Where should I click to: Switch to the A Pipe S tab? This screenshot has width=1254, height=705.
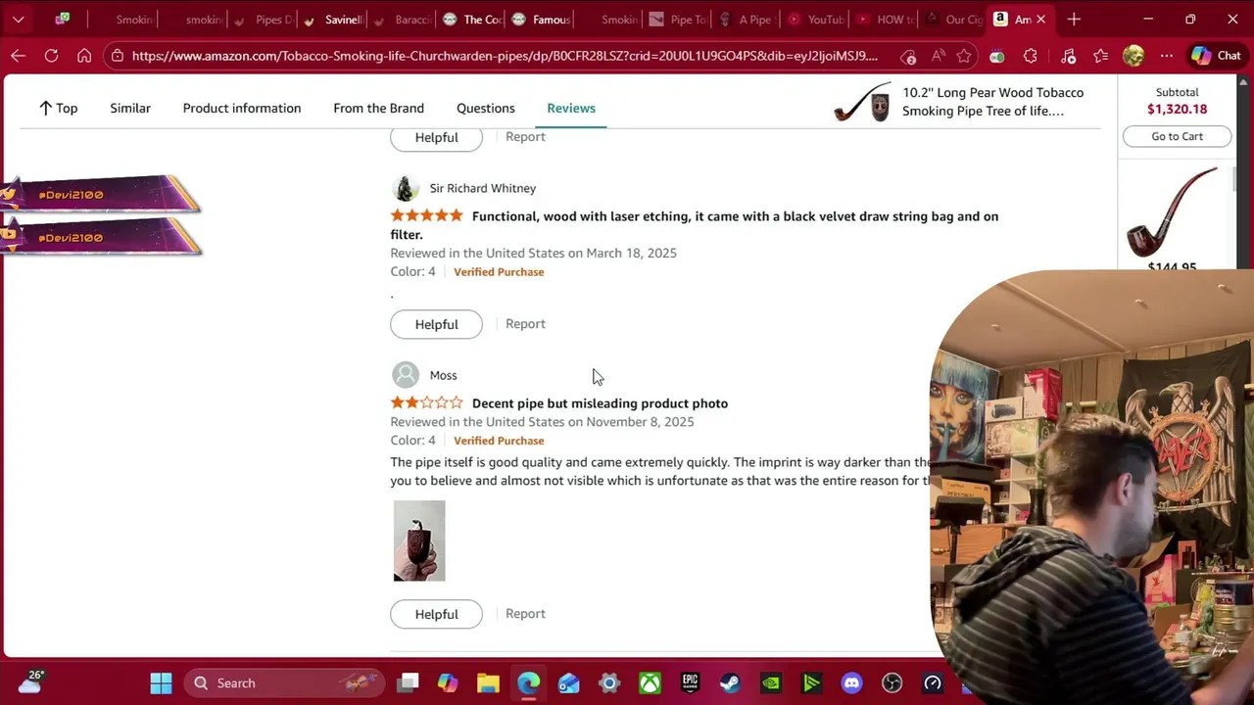coord(747,20)
